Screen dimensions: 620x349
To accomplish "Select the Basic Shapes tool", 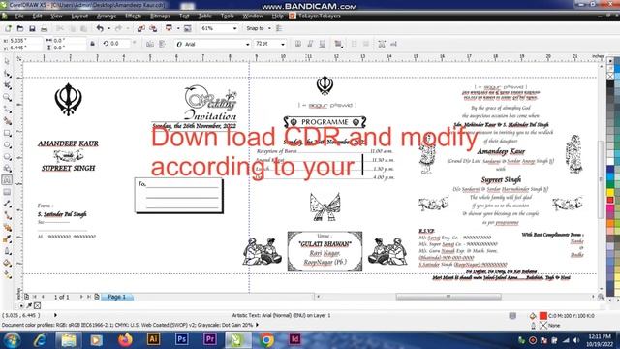I will click(7, 168).
